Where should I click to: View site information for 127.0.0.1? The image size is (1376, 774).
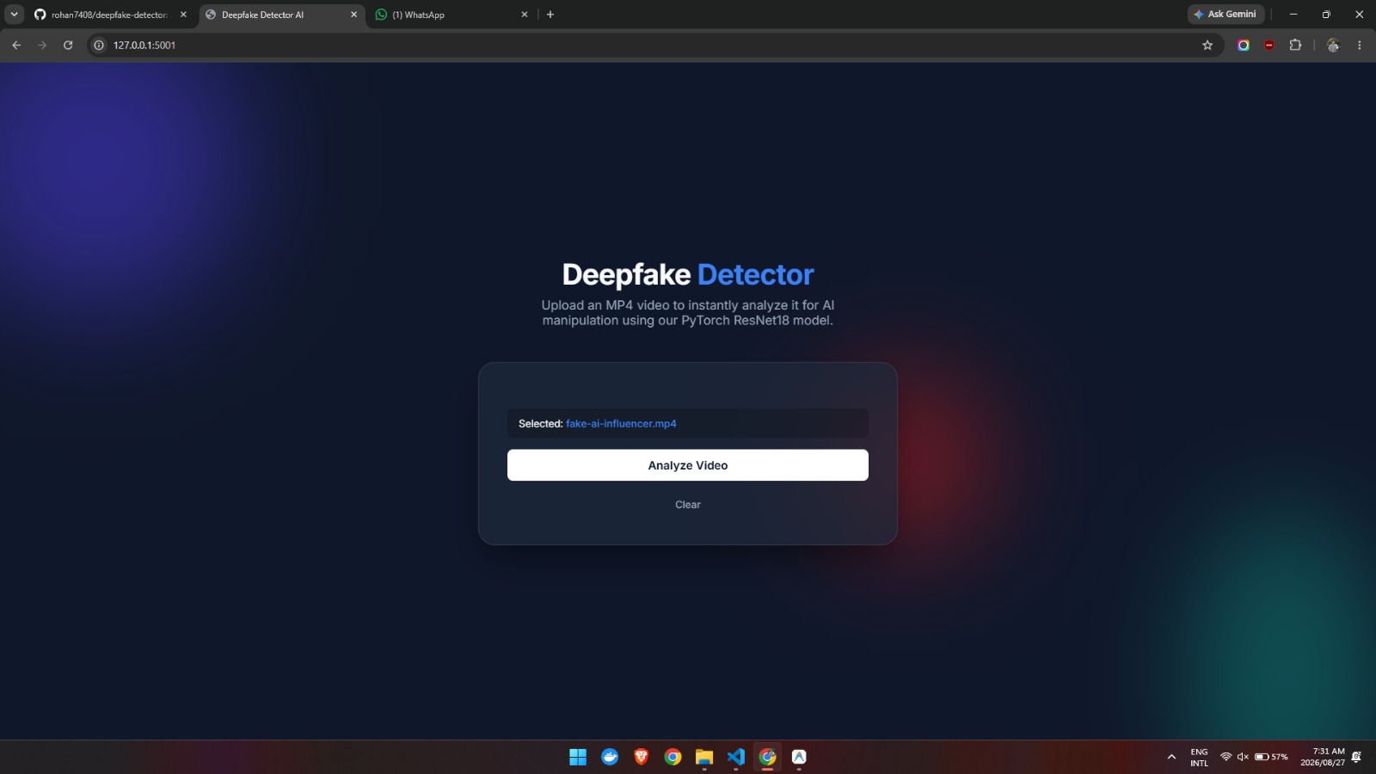click(x=99, y=45)
